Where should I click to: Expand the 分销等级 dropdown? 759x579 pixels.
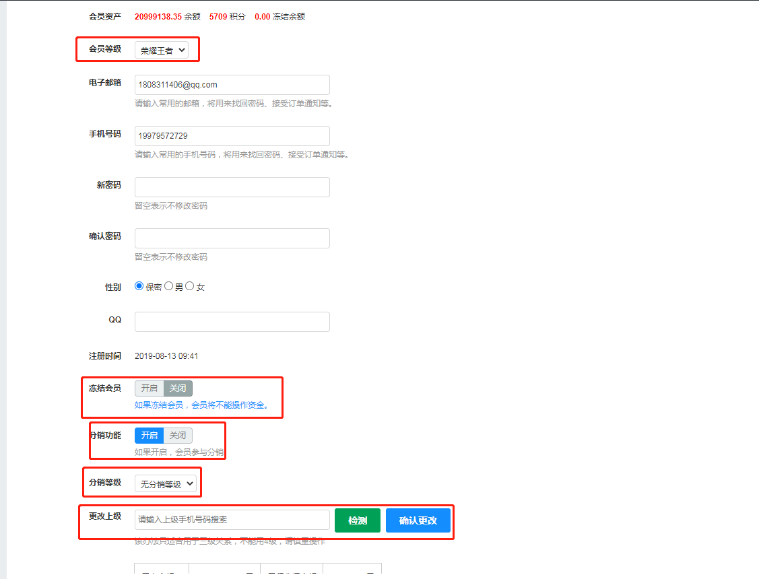[166, 484]
